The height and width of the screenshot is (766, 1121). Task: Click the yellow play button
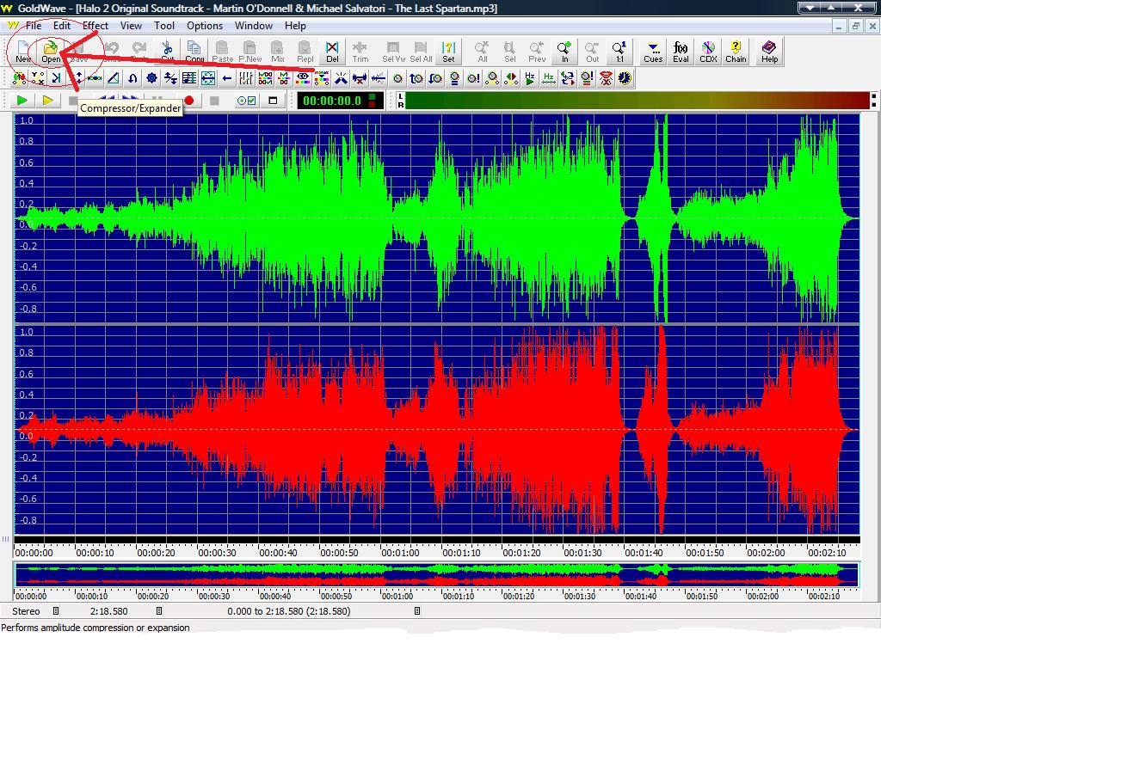point(48,101)
